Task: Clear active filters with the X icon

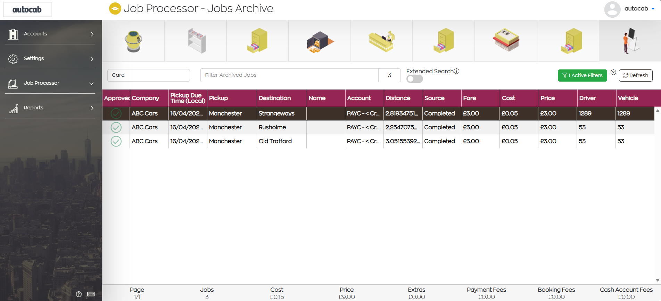Action: click(613, 72)
